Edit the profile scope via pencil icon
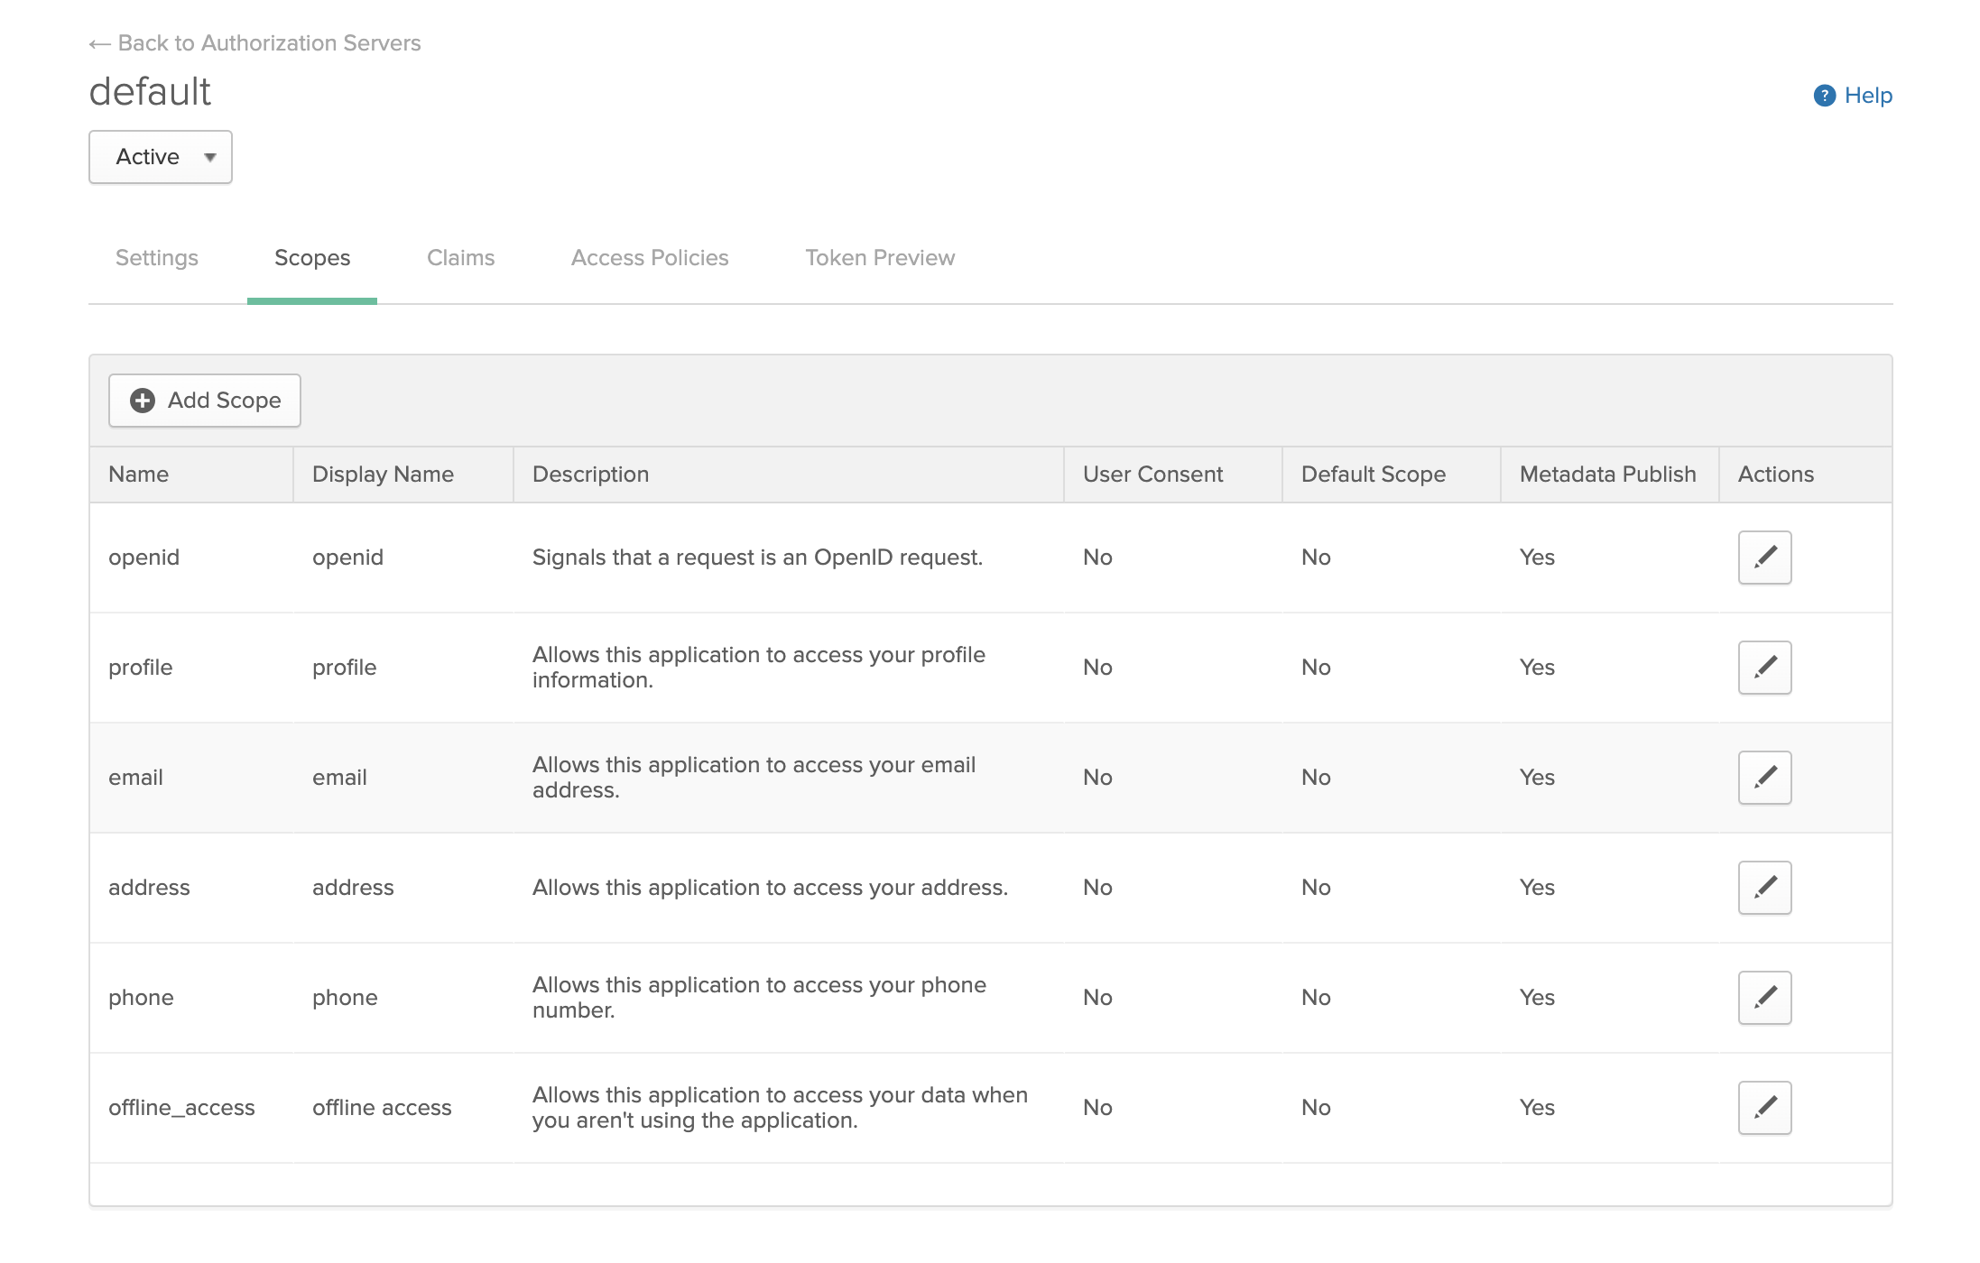The height and width of the screenshot is (1263, 1980). (1764, 667)
